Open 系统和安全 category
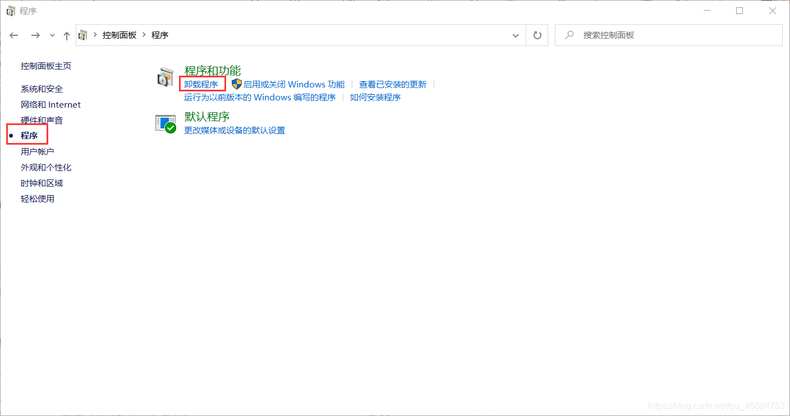 (x=42, y=89)
